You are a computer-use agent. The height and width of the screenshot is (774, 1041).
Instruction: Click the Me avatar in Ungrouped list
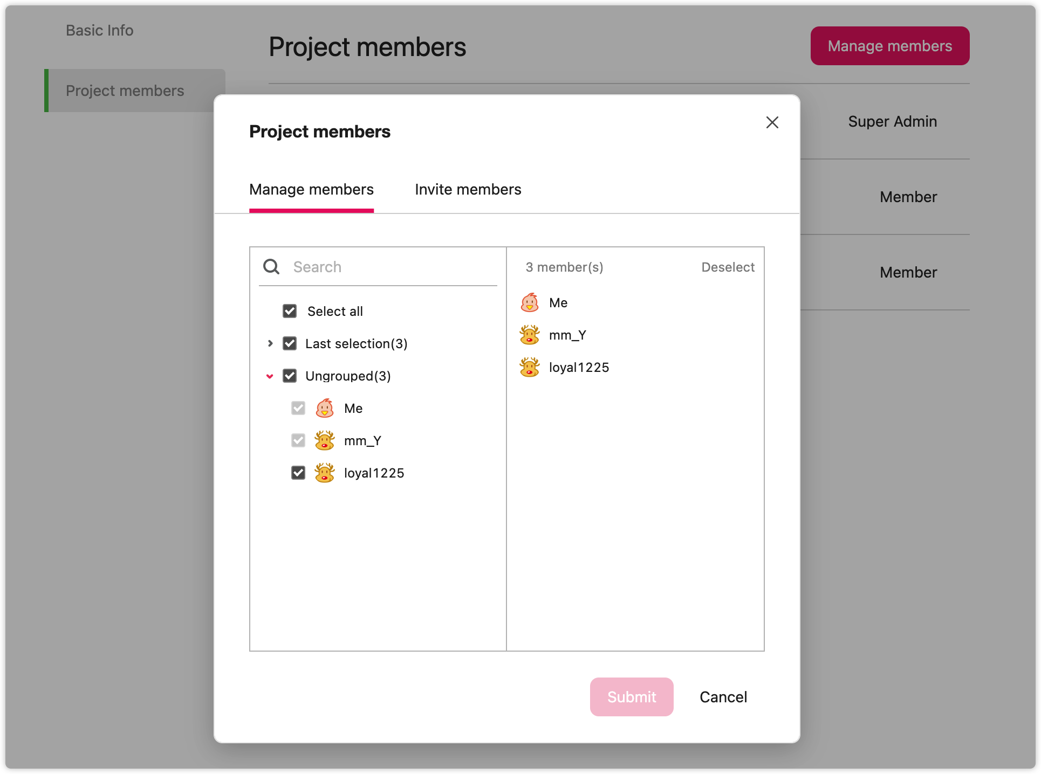325,409
